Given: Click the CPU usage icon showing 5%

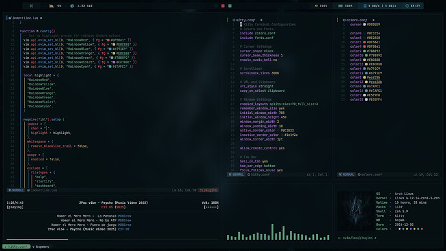Looking at the screenshot, I should [52, 6].
